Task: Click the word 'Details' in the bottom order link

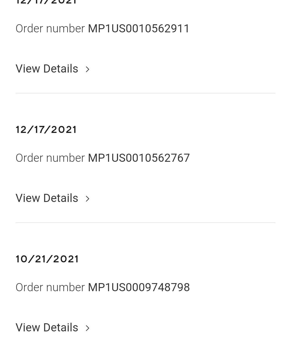Action: coord(61,328)
